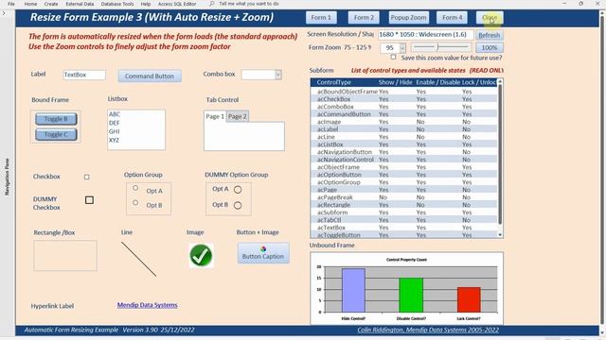Click the subform scroll down arrow
This screenshot has height=340, width=606.
click(500, 235)
